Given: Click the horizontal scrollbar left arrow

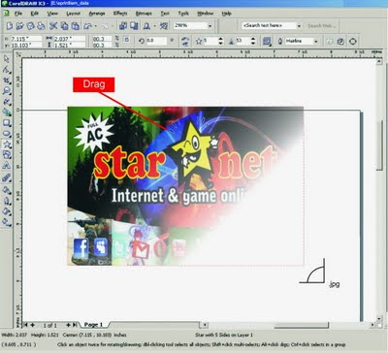Looking at the screenshot, I should point(204,325).
